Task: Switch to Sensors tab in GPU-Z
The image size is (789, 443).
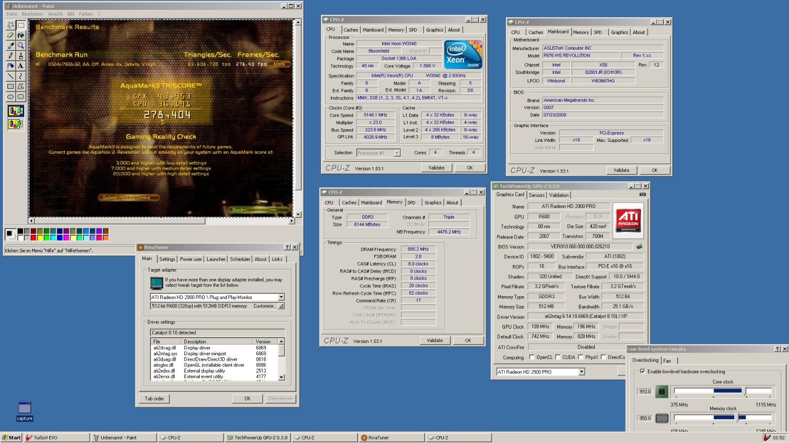Action: pos(537,195)
